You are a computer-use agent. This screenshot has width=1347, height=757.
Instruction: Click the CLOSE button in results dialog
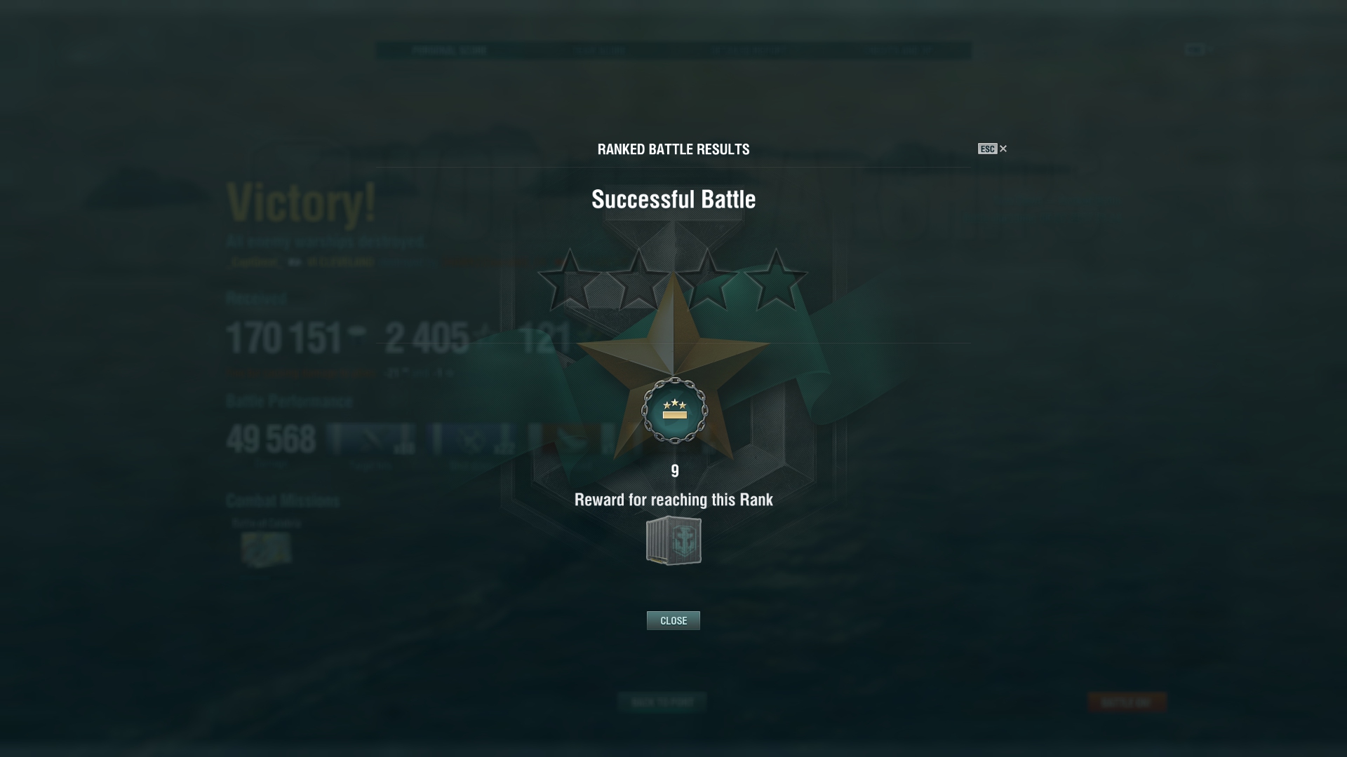pyautogui.click(x=673, y=620)
